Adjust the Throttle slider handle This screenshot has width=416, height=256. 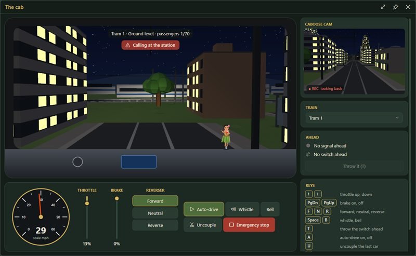(87, 203)
